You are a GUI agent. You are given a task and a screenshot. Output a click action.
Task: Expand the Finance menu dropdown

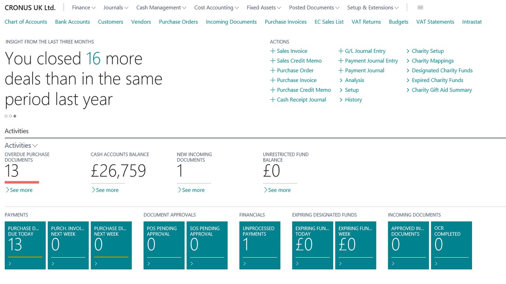tap(84, 7)
